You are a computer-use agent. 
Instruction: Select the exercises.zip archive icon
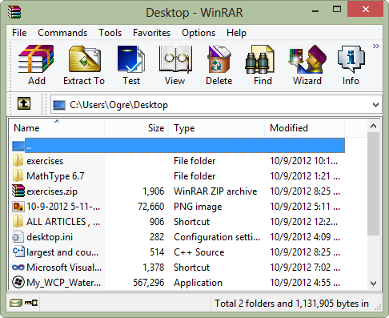(18, 191)
